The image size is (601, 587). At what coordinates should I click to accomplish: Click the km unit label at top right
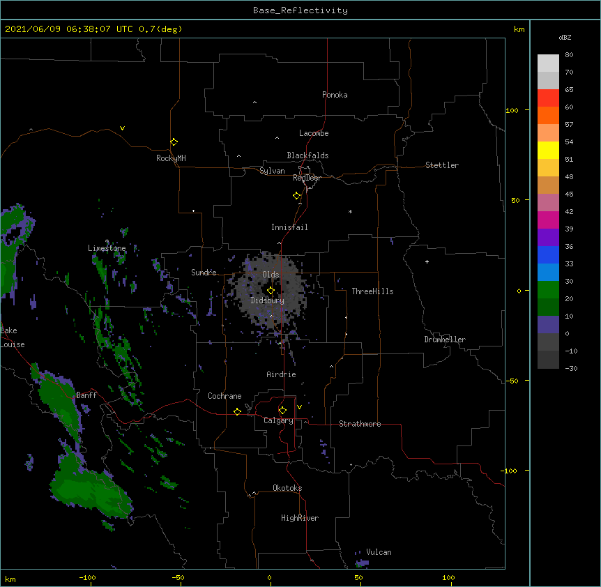tap(519, 29)
